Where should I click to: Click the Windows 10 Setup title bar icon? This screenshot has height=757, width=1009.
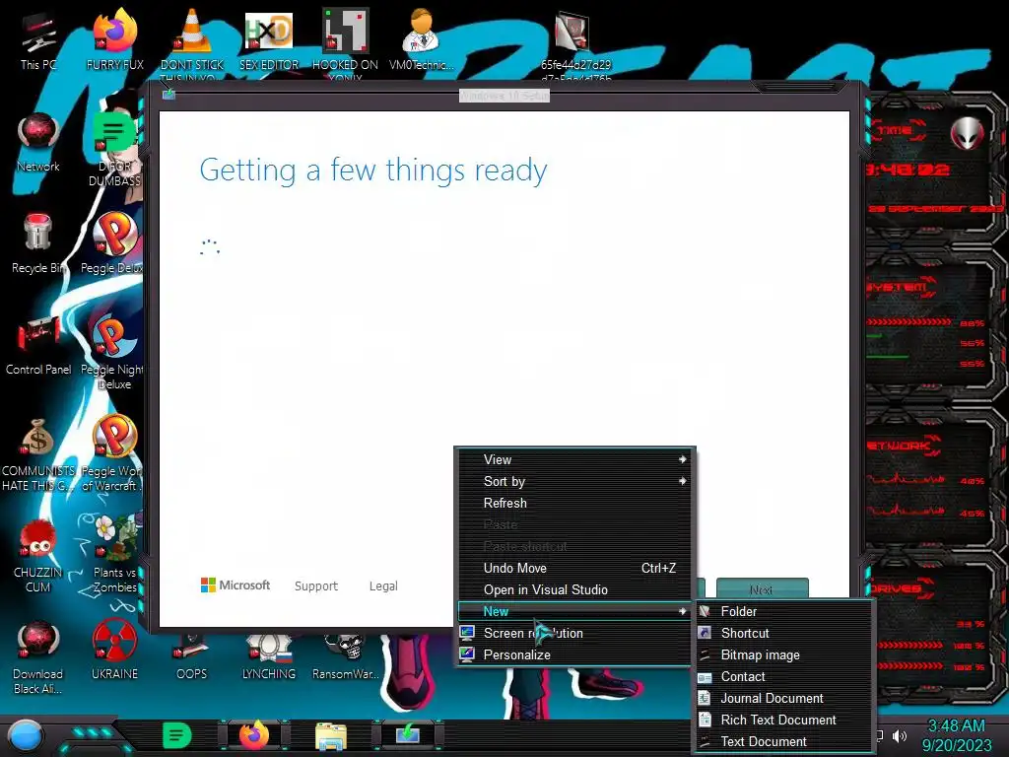[168, 95]
